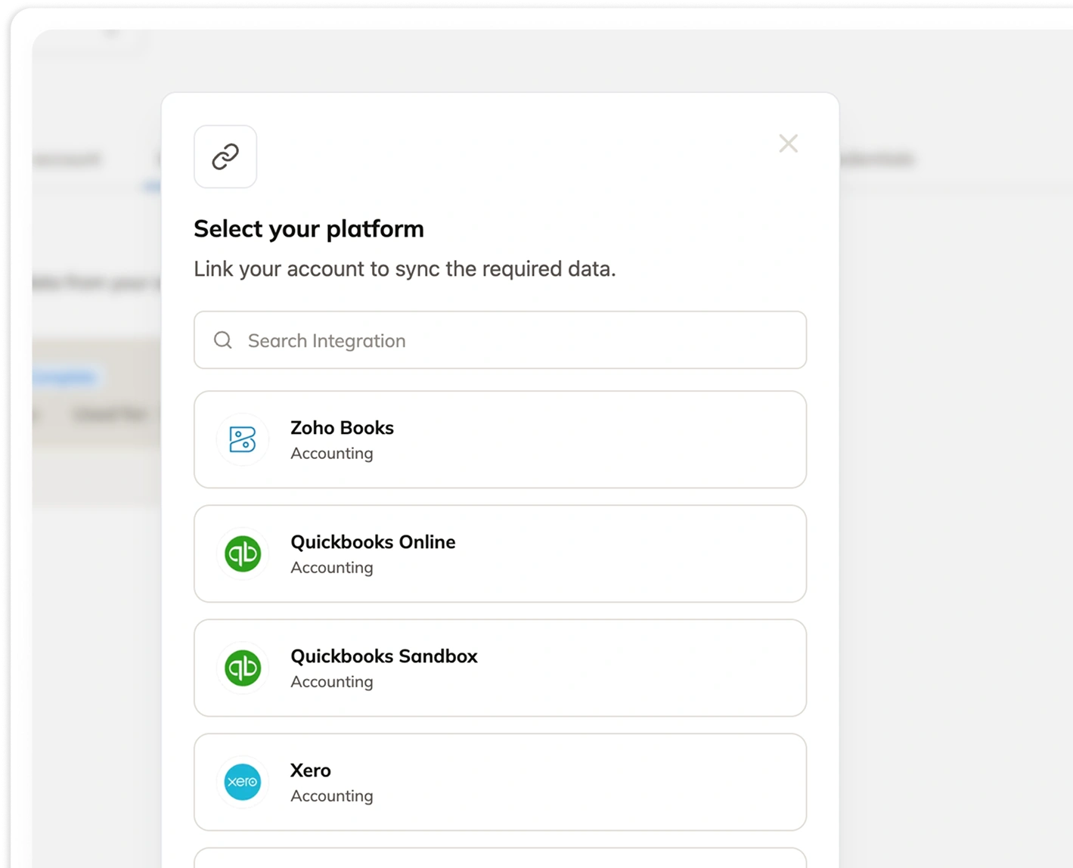This screenshot has height=868, width=1073.
Task: Click Accounting label under Quickbooks Online
Action: tap(332, 568)
